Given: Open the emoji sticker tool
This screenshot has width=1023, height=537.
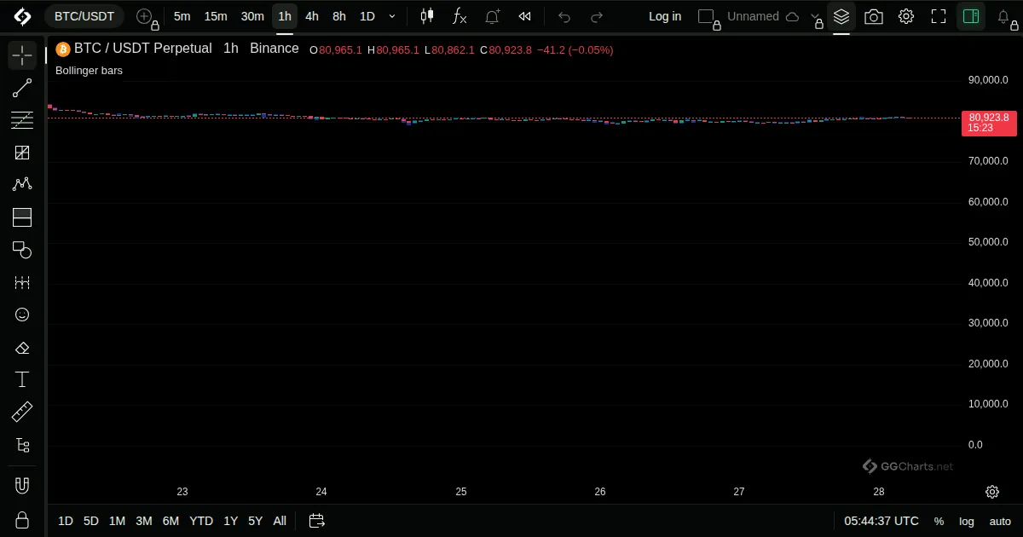Looking at the screenshot, I should [x=22, y=315].
